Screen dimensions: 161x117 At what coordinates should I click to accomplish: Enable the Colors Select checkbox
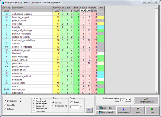click(x=72, y=102)
